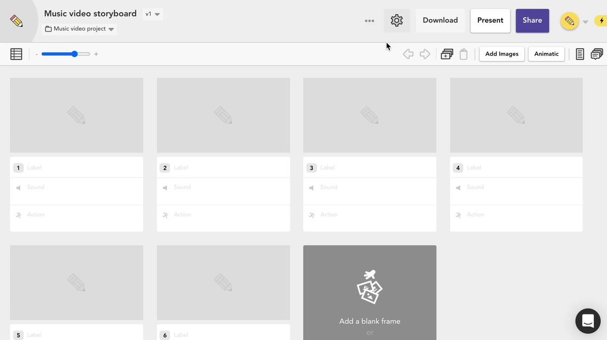Open the chat support widget

[588, 321]
